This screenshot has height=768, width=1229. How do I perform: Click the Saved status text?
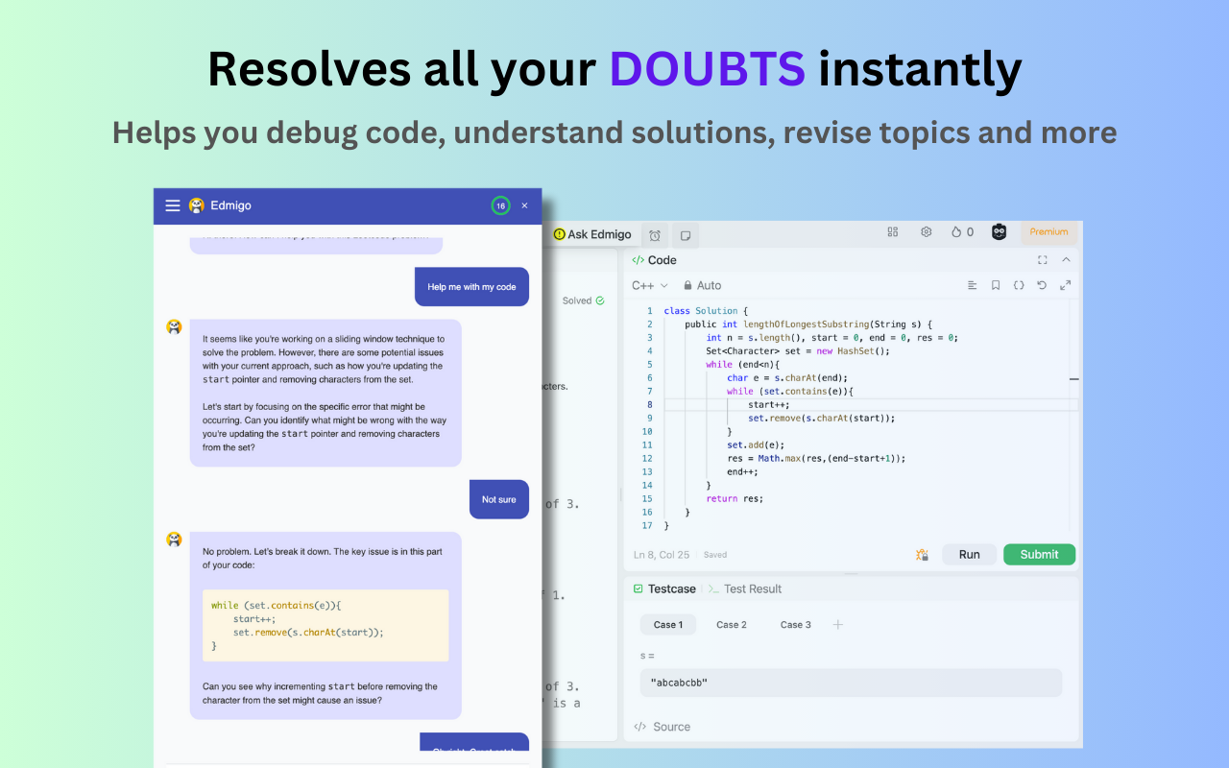tap(715, 555)
